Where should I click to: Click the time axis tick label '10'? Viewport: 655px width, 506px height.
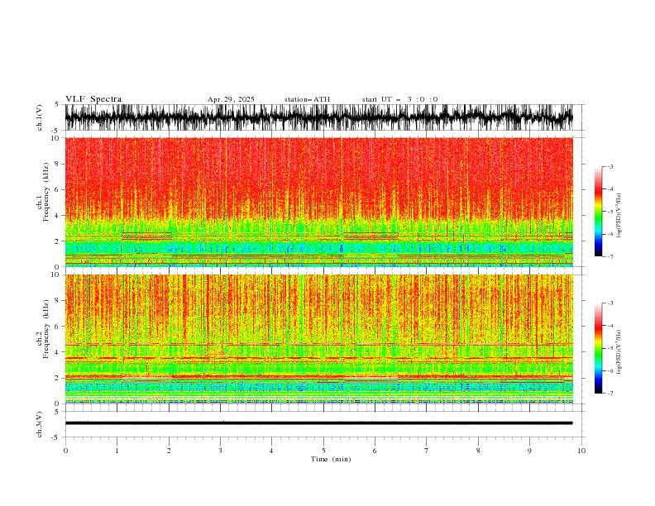(x=581, y=451)
